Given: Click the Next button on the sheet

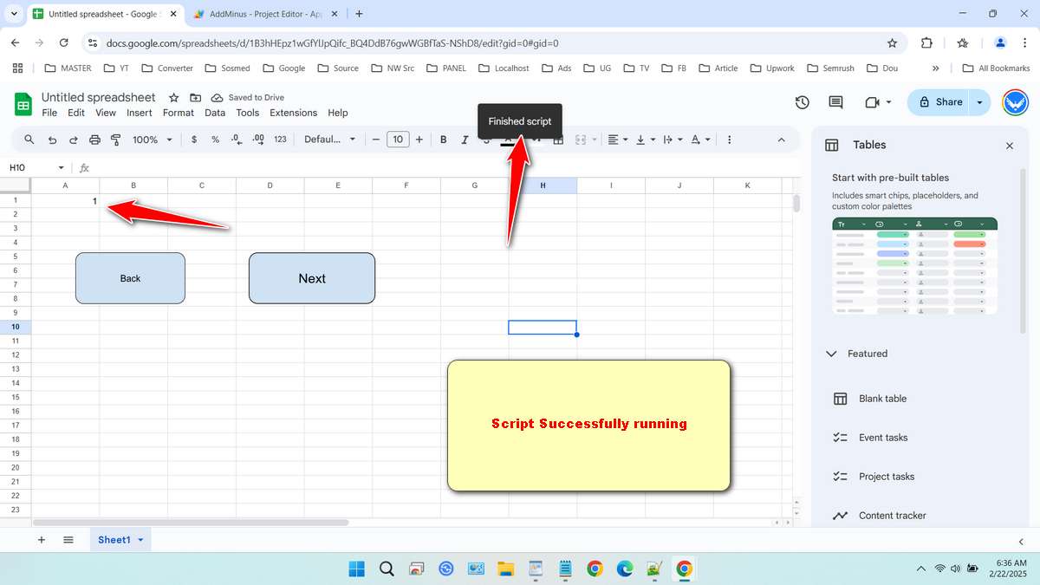Looking at the screenshot, I should point(311,278).
